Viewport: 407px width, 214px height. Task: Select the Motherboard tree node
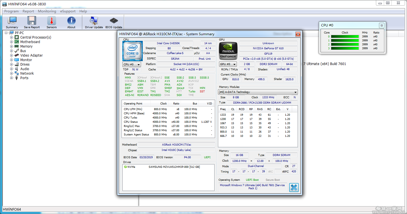click(30, 42)
